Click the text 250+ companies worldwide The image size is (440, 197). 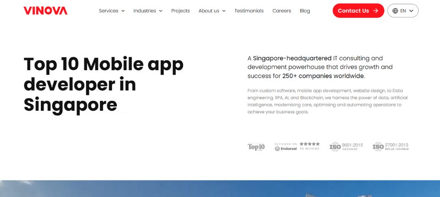[324, 76]
